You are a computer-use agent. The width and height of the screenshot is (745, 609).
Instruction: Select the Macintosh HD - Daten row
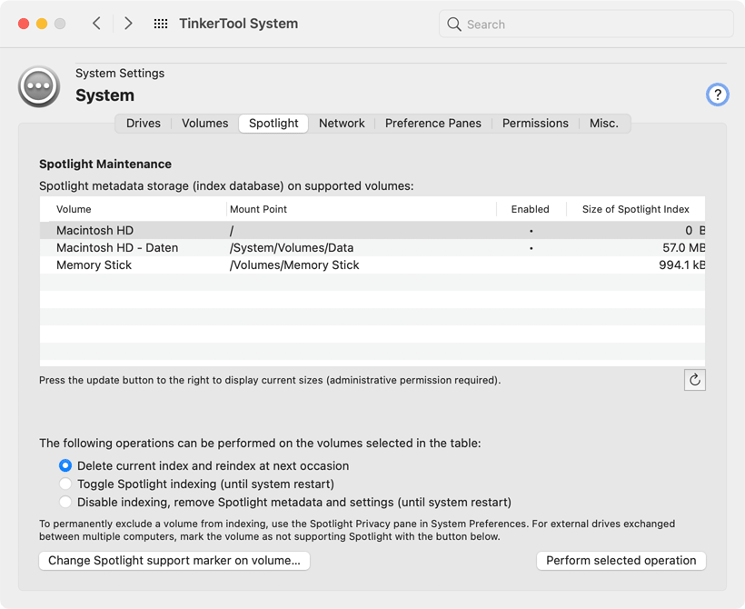click(273, 247)
